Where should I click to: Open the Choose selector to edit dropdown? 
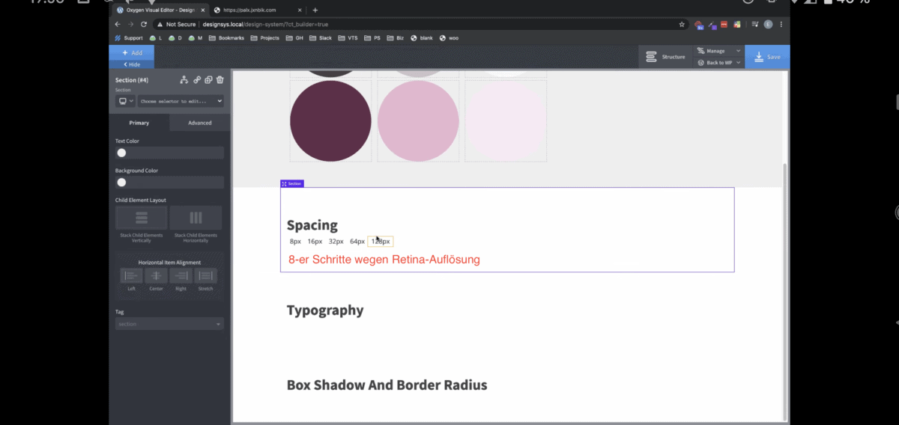(x=180, y=101)
